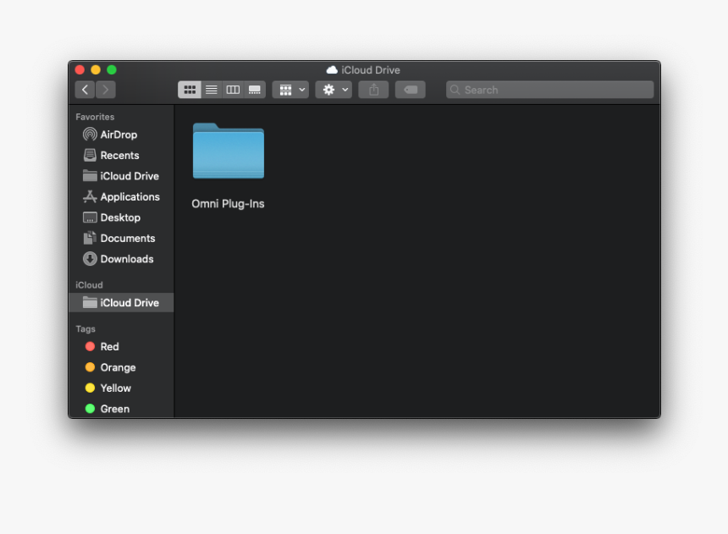Screen dimensions: 728x534
Task: Select the Omni Plug-Ins folder name
Action: (228, 204)
